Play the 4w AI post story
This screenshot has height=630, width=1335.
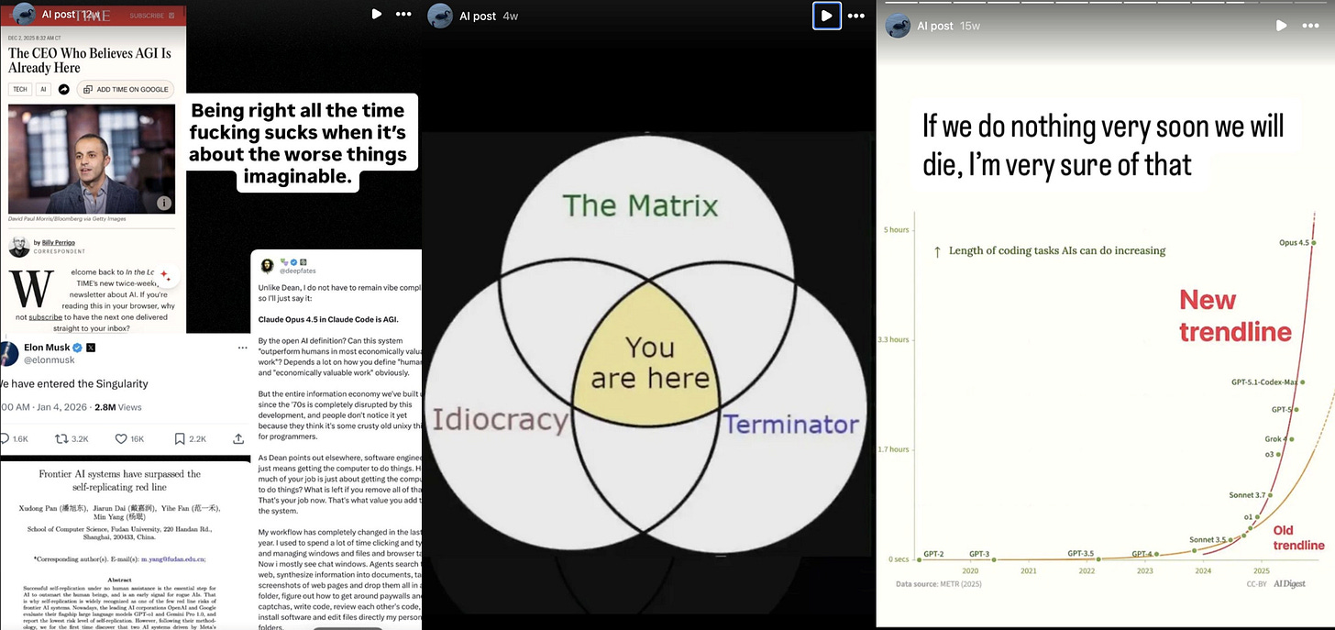827,16
